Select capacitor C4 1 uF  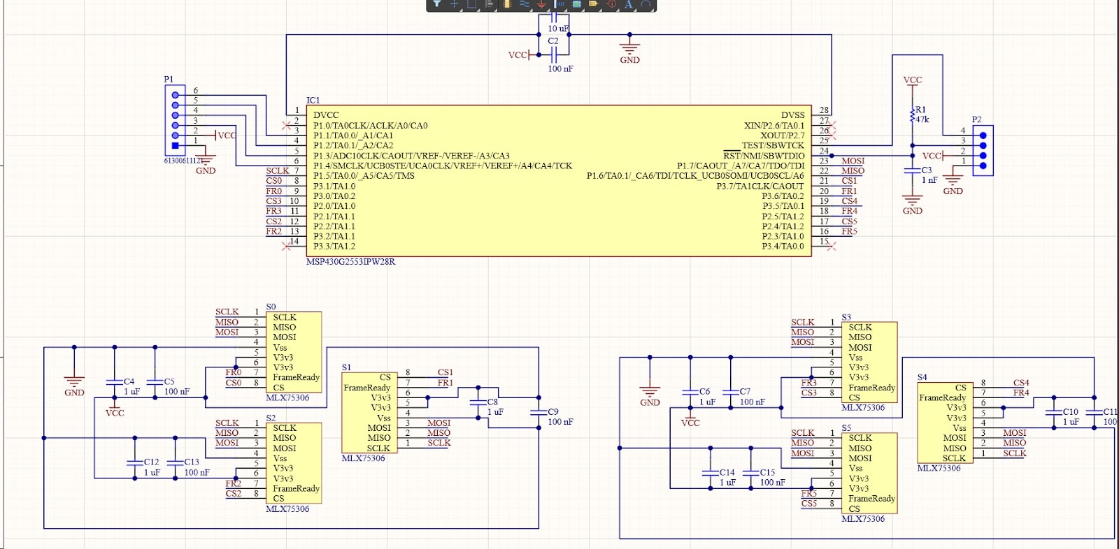115,382
